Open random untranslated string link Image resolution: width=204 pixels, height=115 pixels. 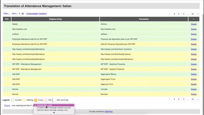pyautogui.click(x=42, y=13)
